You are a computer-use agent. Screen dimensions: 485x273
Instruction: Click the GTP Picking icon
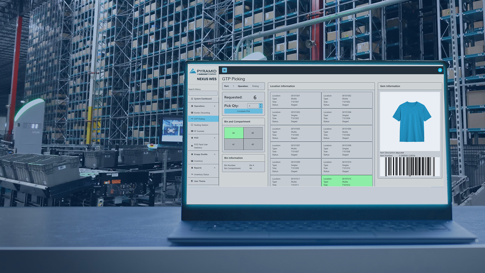click(192, 119)
